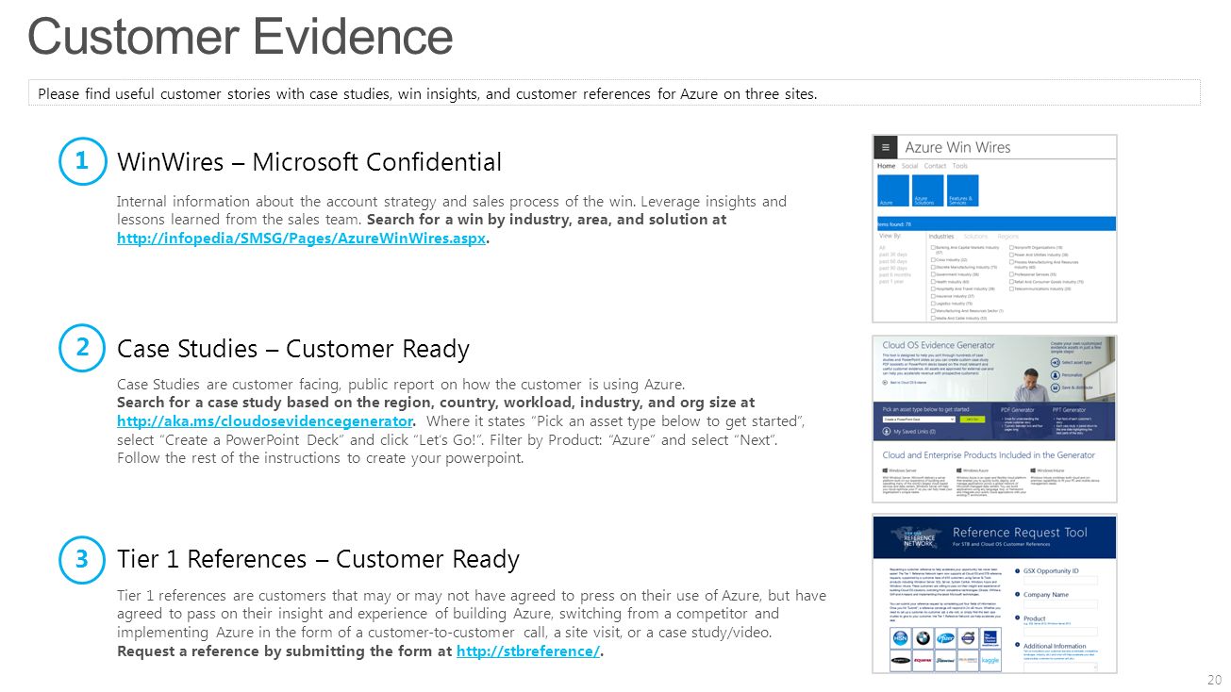Open the Azure Win Wires hamburger menu
The image size is (1231, 692).
coord(886,147)
